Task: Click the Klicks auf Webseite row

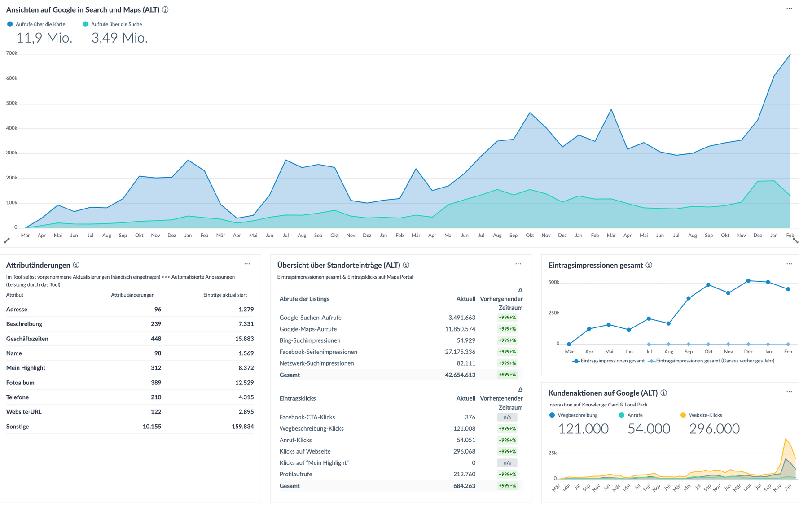Action: click(x=401, y=451)
